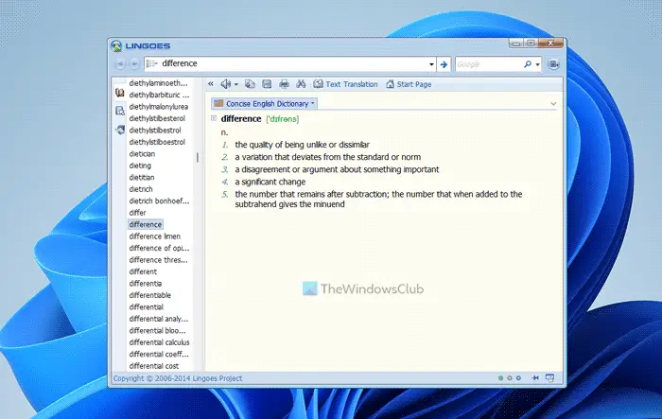This screenshot has height=419, width=662.
Task: Select 'difference thres...' in word list
Action: tap(158, 260)
